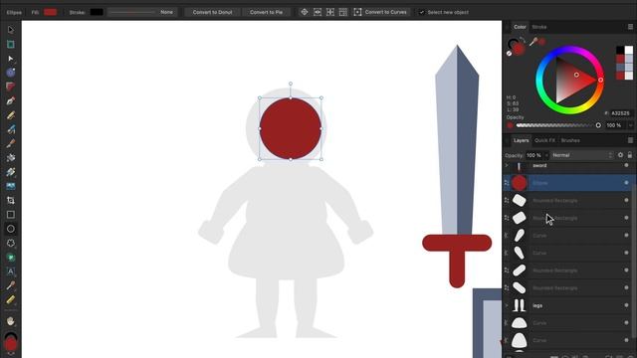
Task: Swap the fill and stroke colors
Action: point(522,40)
